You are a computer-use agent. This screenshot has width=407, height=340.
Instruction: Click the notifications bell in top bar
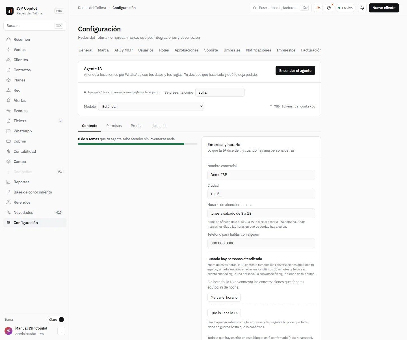coord(362,8)
